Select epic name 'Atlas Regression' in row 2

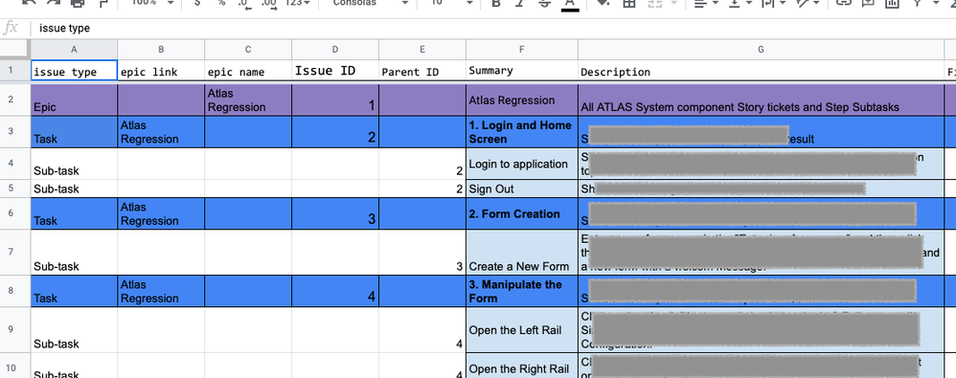click(x=248, y=100)
